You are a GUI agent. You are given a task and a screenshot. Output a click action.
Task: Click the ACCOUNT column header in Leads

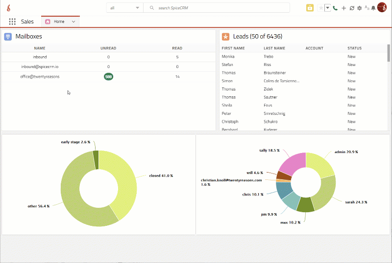[314, 48]
